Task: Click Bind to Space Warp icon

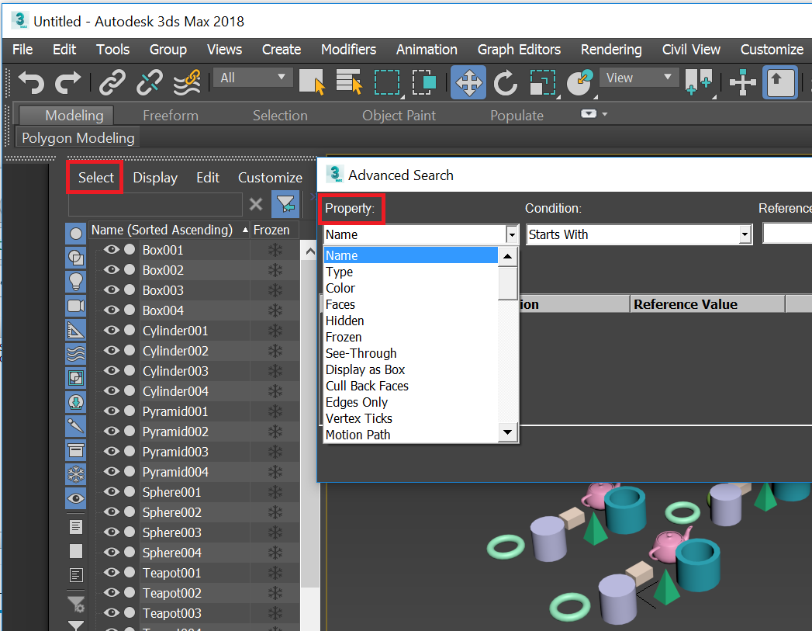Action: 187,82
